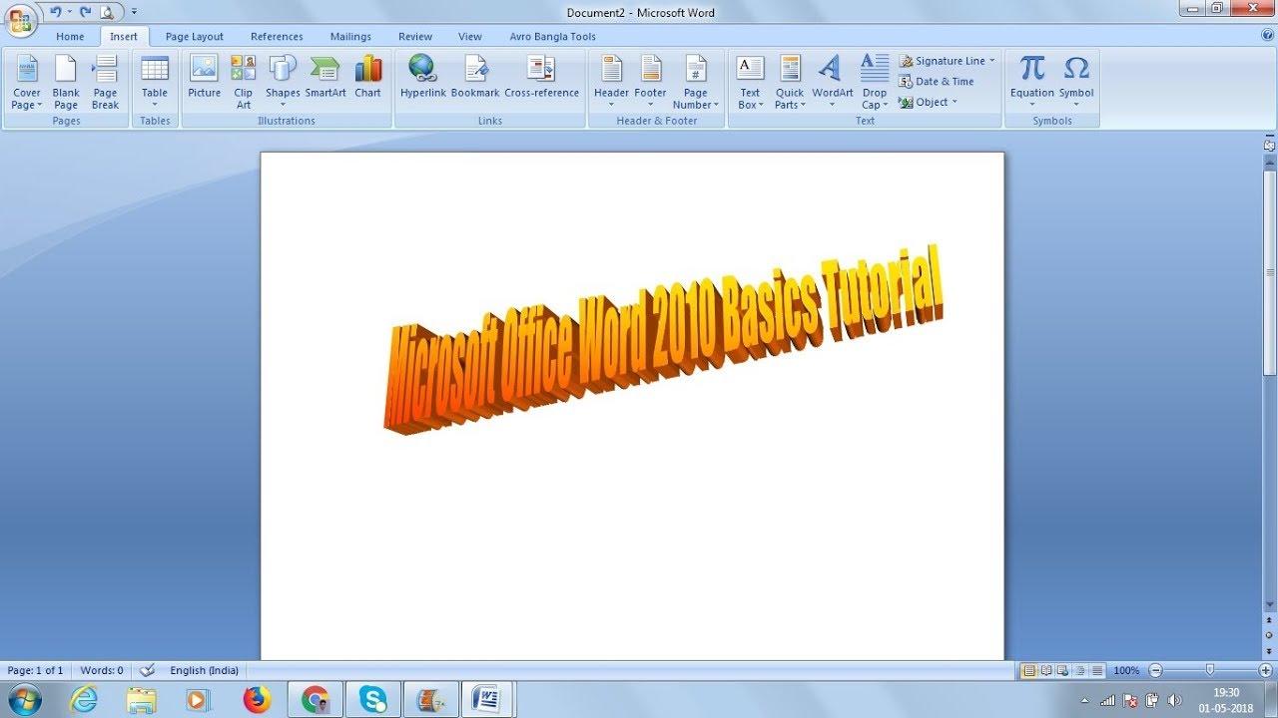Switch to the Home tab
Image resolution: width=1278 pixels, height=718 pixels.
point(70,37)
